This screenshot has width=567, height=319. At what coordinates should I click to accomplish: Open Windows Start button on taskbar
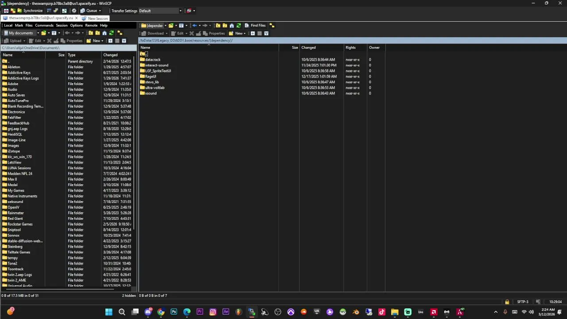tap(109, 312)
